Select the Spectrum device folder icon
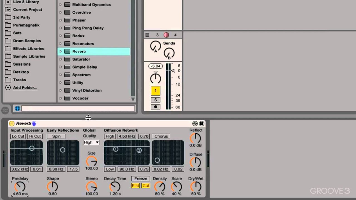Image resolution: width=356 pixels, height=200 pixels. pos(67,75)
